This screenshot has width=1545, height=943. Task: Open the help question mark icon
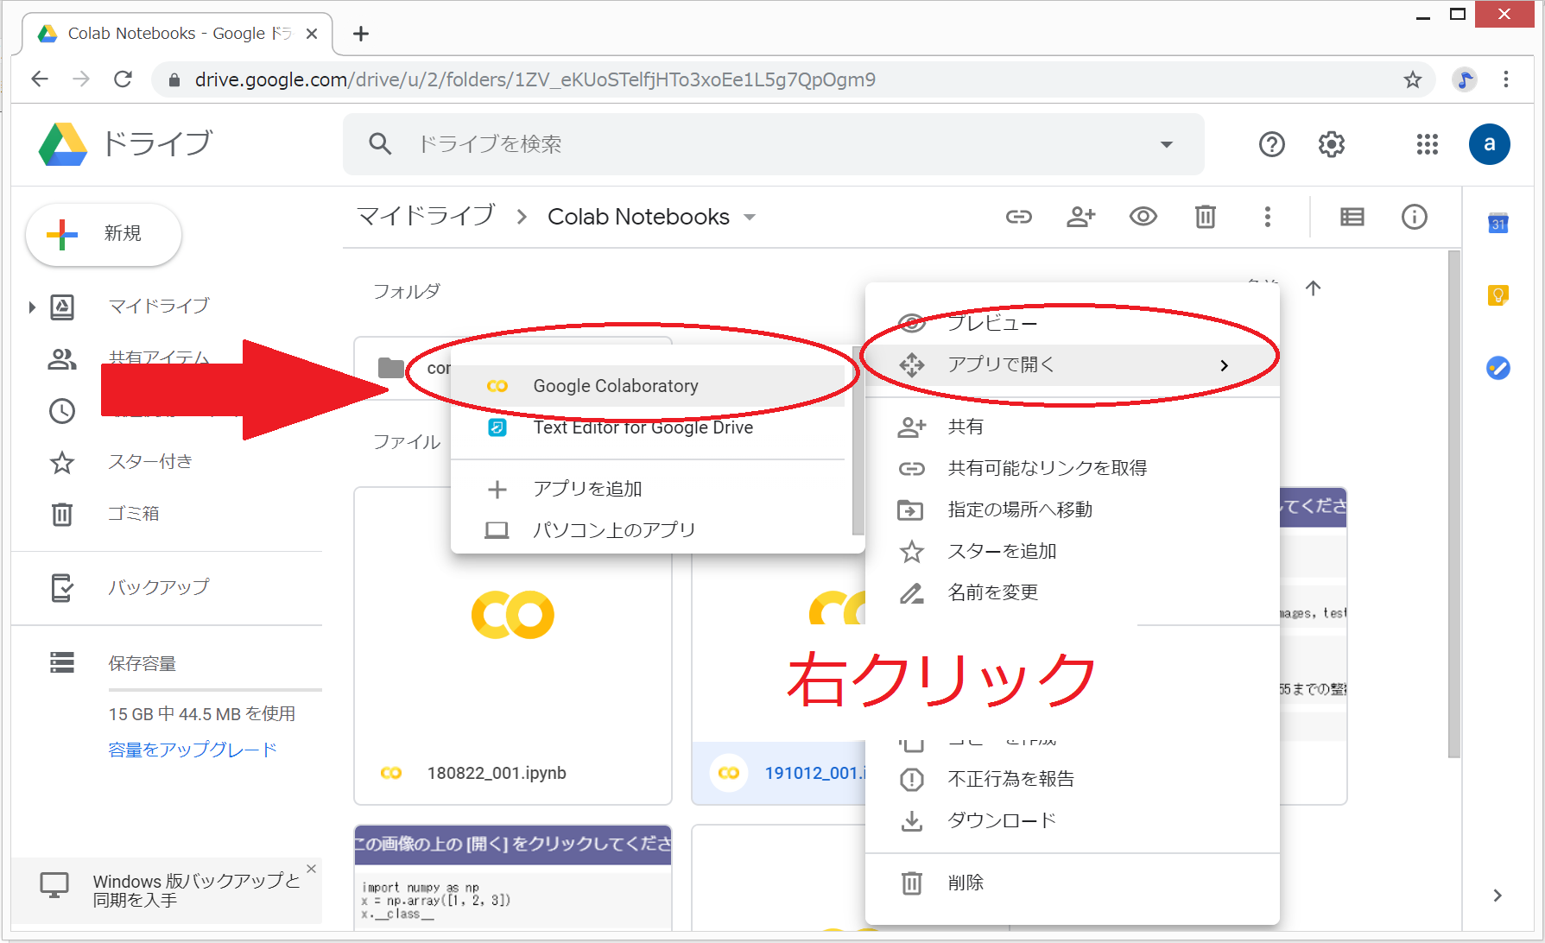pos(1271,144)
